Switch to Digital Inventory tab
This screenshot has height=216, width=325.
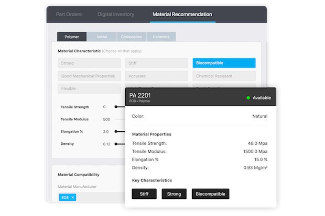116,14
